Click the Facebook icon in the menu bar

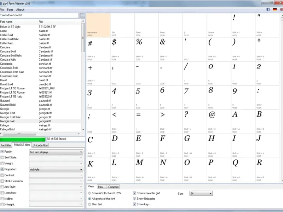(x=268, y=10)
